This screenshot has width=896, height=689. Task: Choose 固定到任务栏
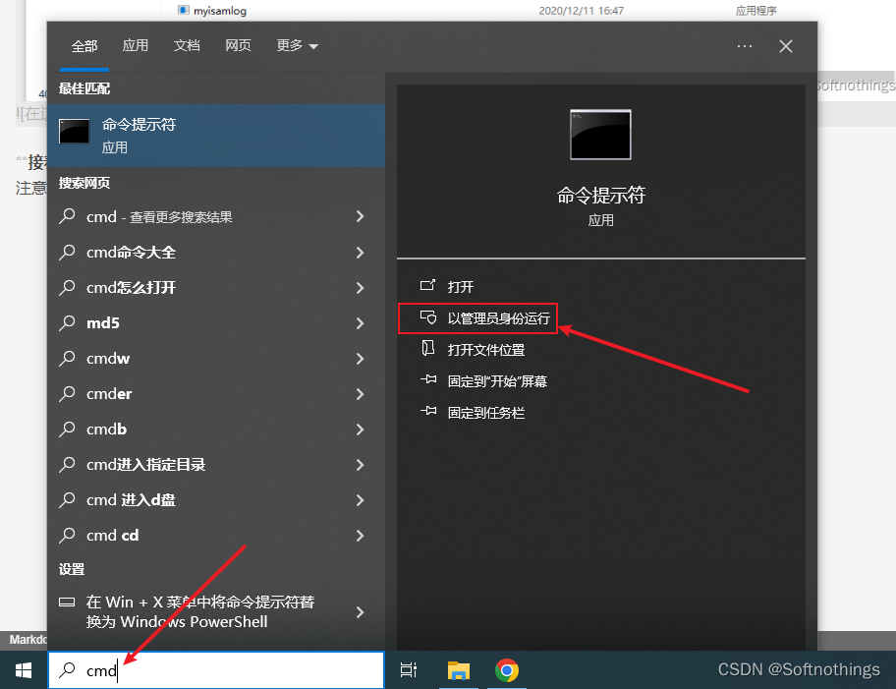[485, 412]
